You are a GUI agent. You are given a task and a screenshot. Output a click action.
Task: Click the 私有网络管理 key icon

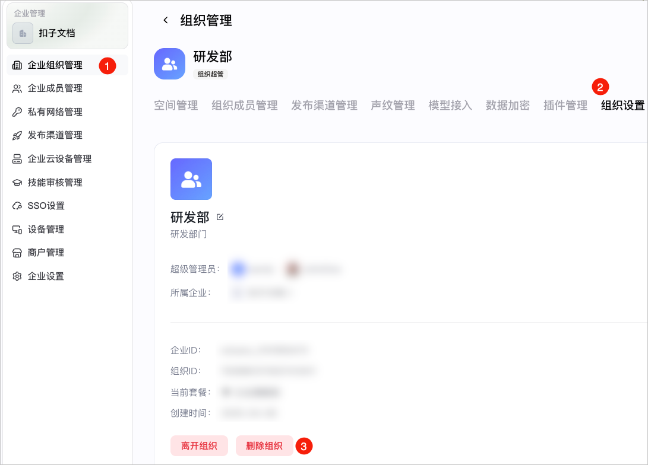(x=17, y=112)
